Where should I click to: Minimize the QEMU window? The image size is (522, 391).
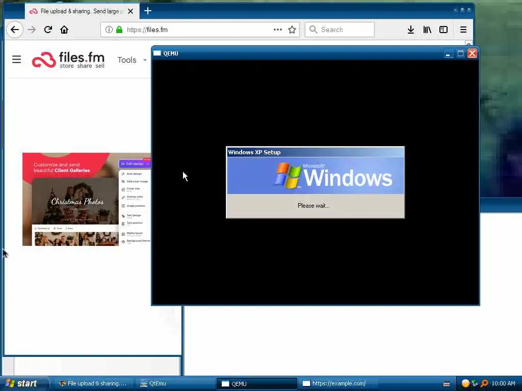(449, 53)
